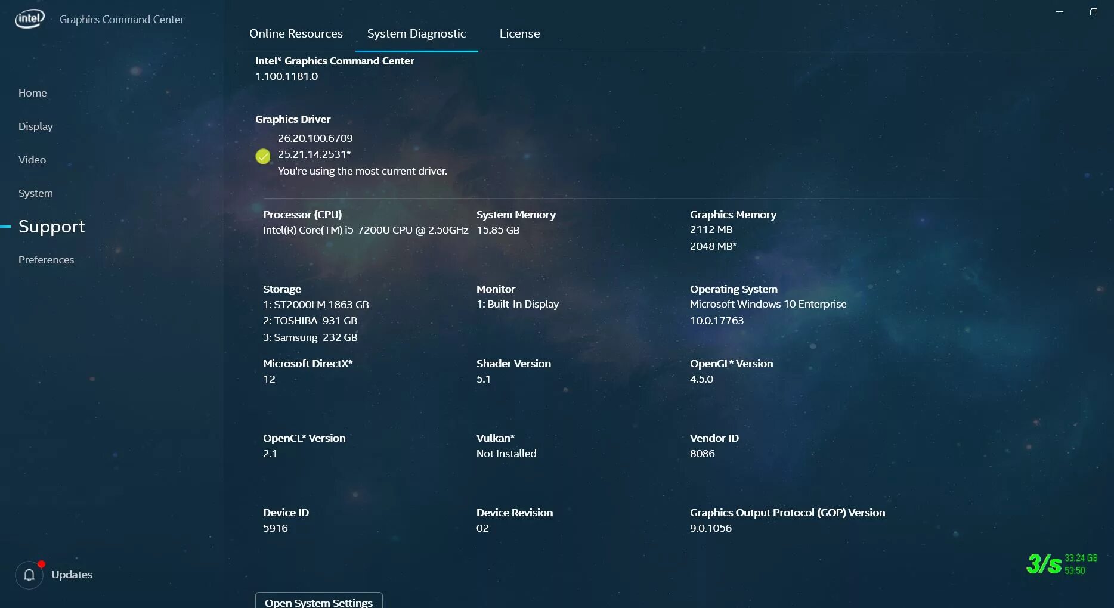Screen dimensions: 1114x608
Task: Go to Home in sidebar
Action: tap(32, 93)
